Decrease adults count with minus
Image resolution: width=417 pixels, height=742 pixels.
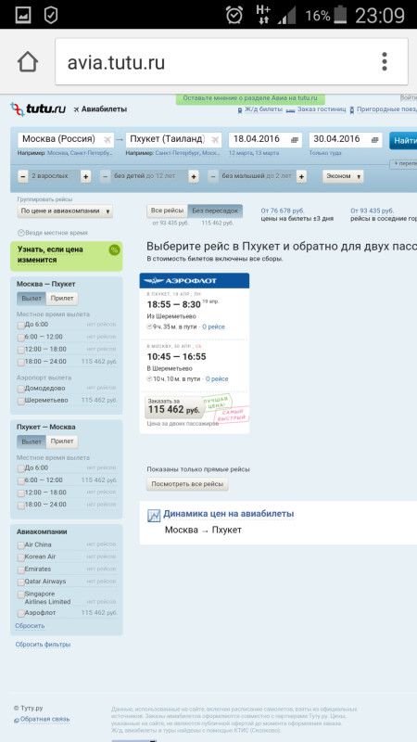click(x=23, y=176)
